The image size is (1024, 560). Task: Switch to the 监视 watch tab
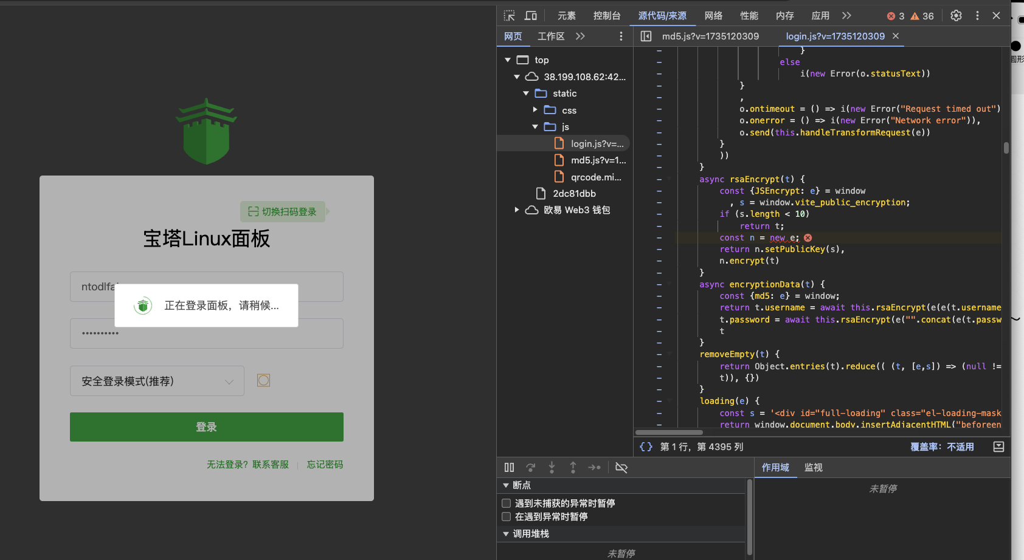pos(814,467)
